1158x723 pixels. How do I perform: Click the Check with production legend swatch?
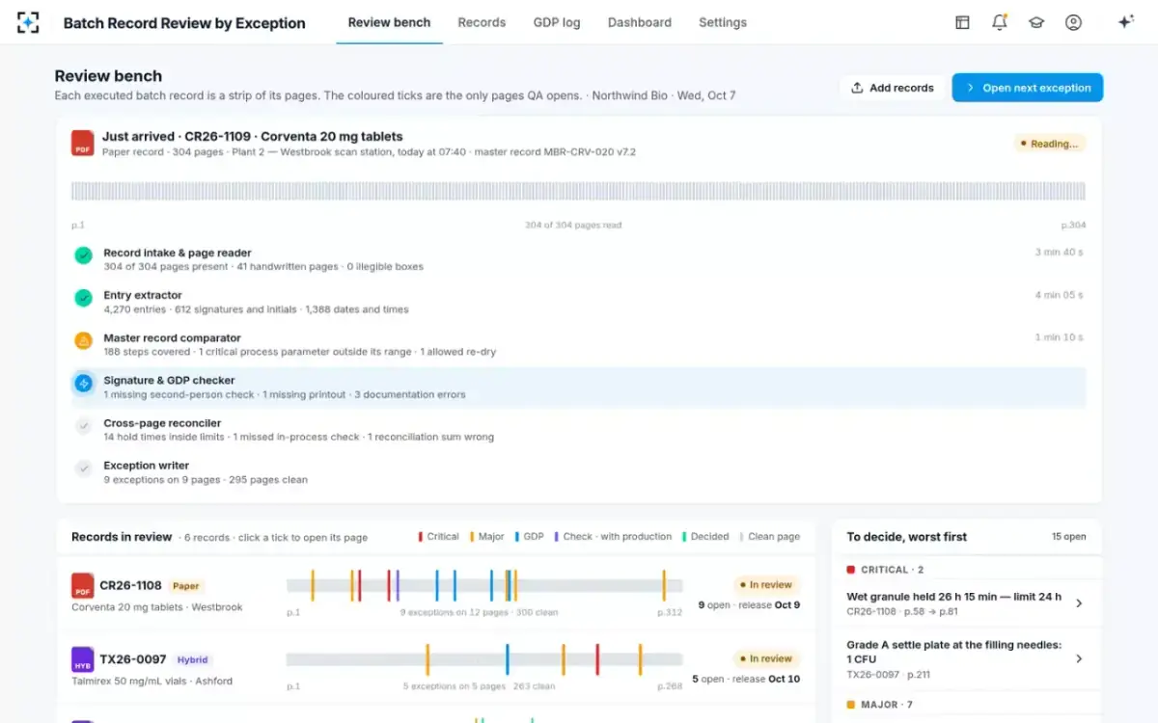coord(556,537)
